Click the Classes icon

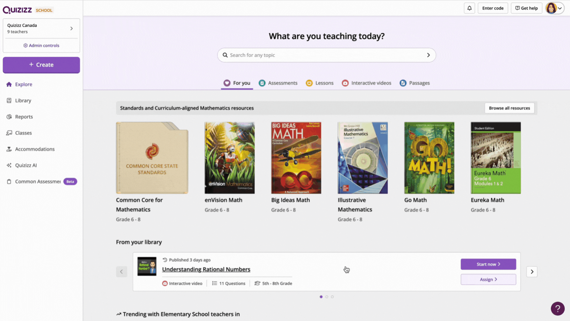(9, 133)
